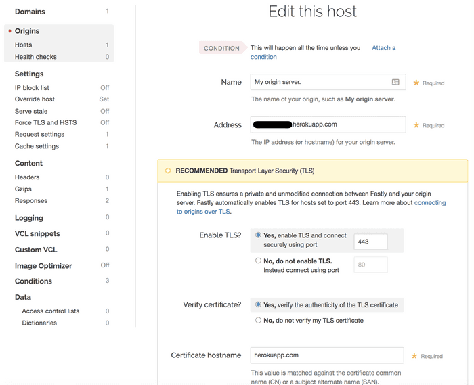
Task: Click the card icon in Name field
Action: point(395,82)
